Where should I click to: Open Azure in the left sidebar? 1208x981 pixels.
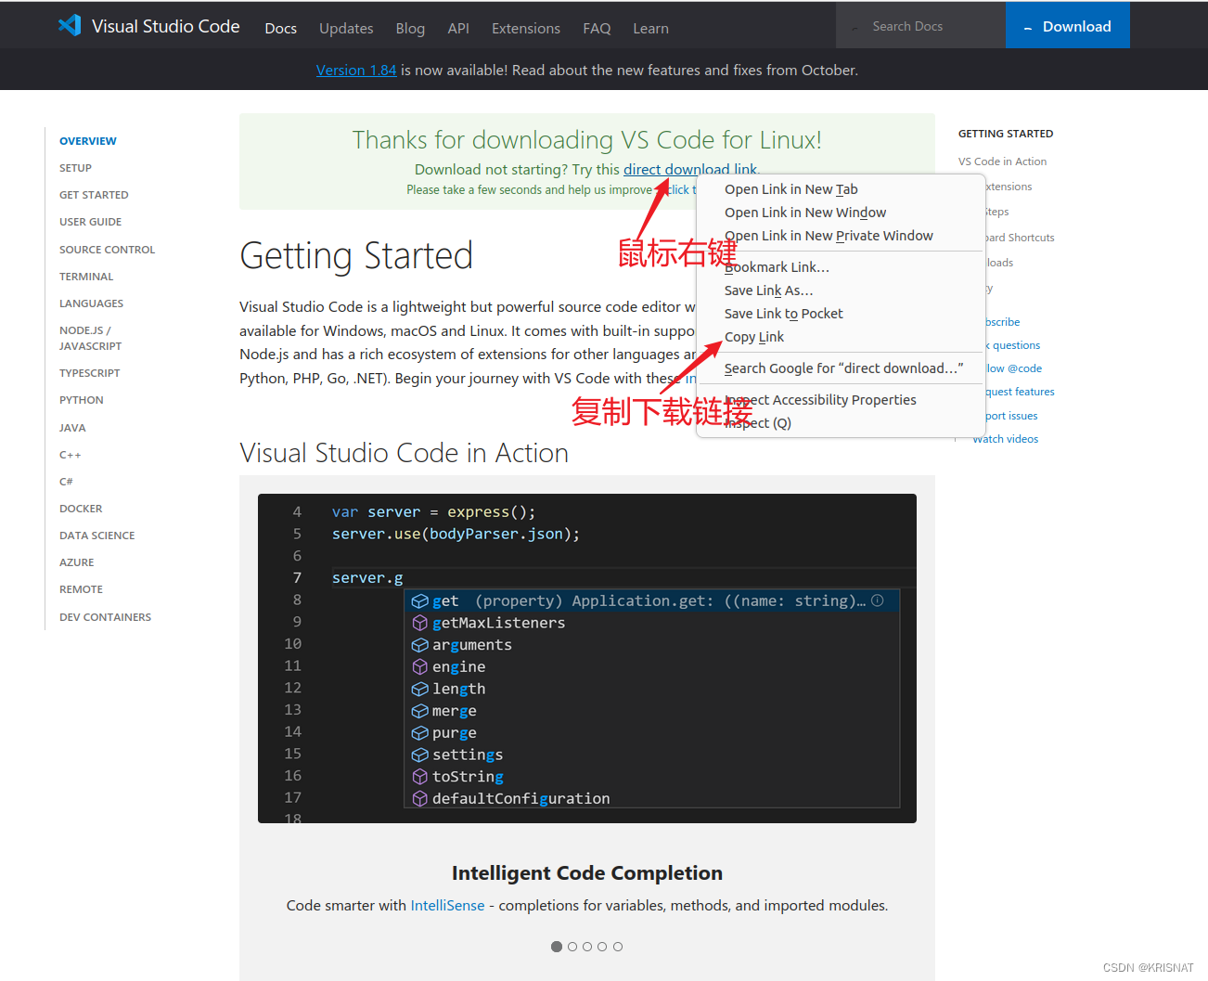click(x=76, y=562)
